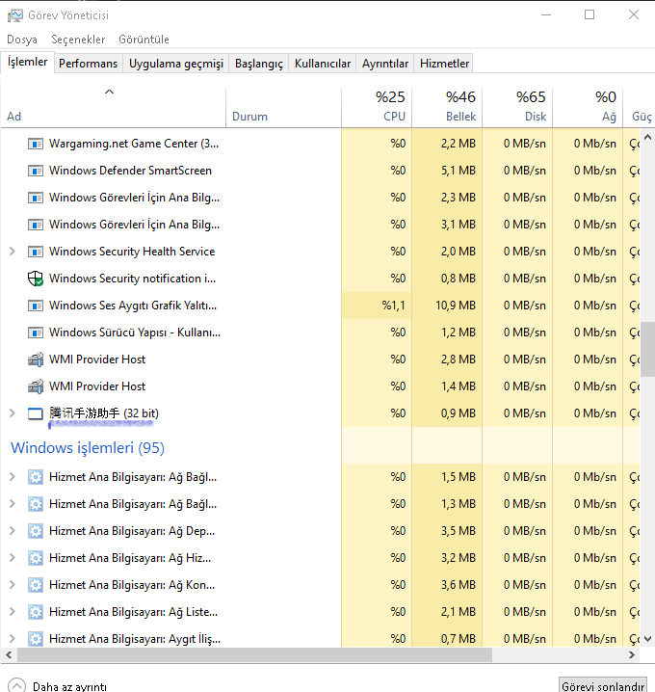Click the Hizmet Ana Bilgisayarı: Ağ Dep gear icon

click(36, 531)
